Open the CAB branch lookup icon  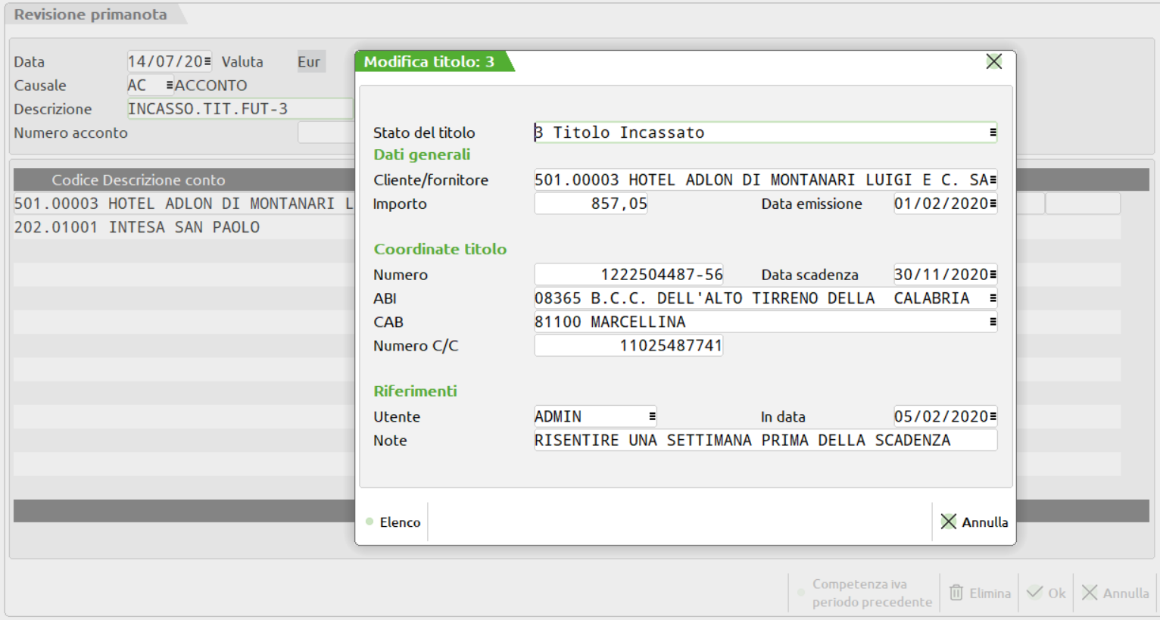[x=992, y=322]
